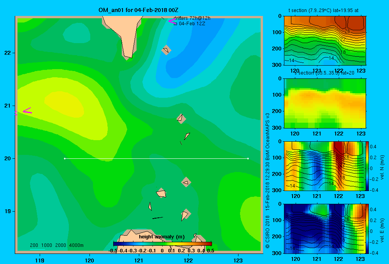389x264 pixels.
Task: Click the -0.5 tick on height anomaly scale
Action: tap(113, 251)
